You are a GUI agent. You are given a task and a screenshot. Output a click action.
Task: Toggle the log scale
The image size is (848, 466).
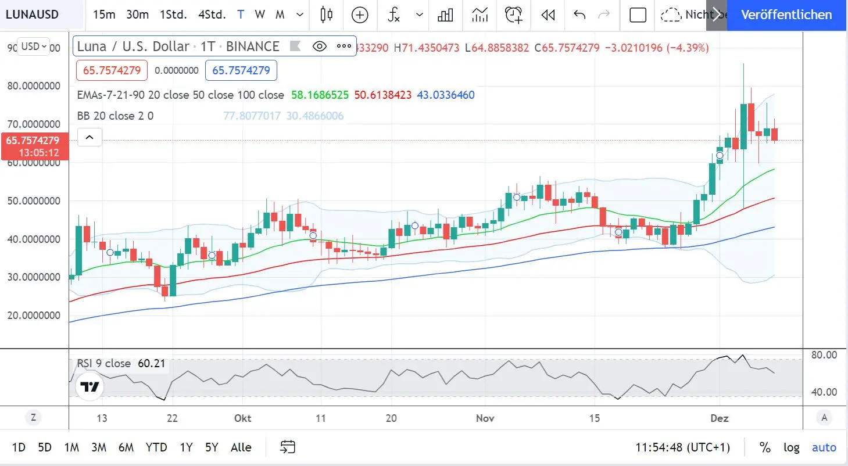coord(792,447)
